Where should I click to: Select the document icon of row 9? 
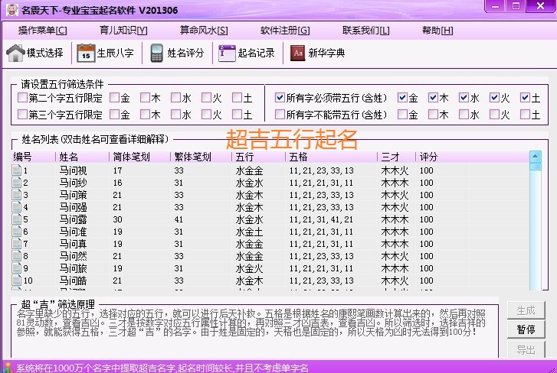point(16,268)
